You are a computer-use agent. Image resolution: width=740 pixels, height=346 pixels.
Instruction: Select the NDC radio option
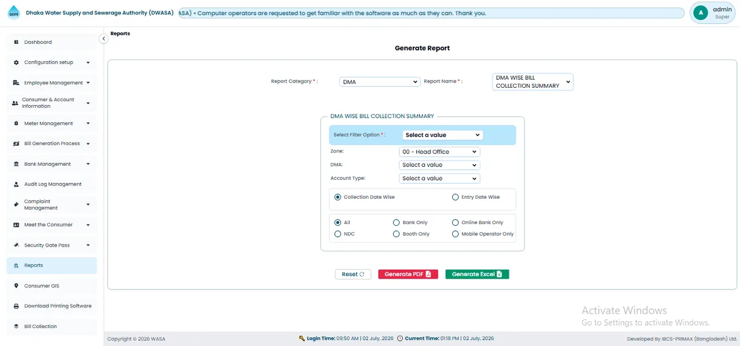click(338, 234)
